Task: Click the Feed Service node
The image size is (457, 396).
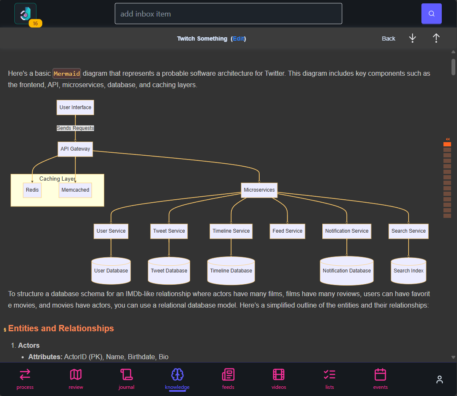Action: click(288, 231)
